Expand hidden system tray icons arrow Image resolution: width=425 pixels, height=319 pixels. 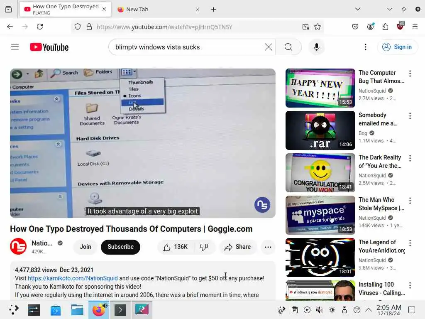369,310
